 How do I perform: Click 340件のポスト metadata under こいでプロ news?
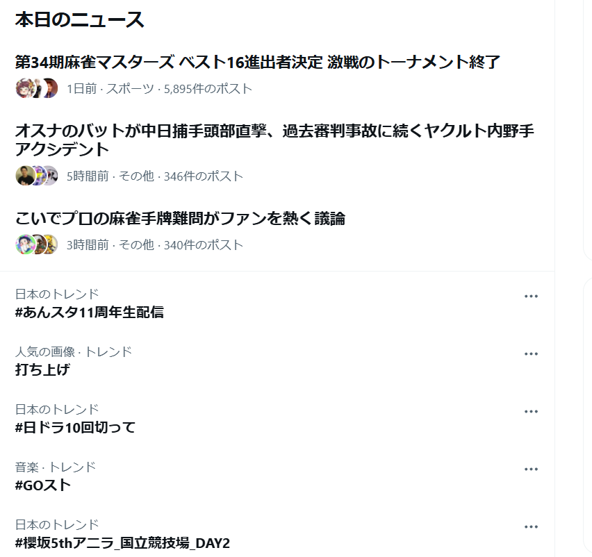tap(203, 245)
